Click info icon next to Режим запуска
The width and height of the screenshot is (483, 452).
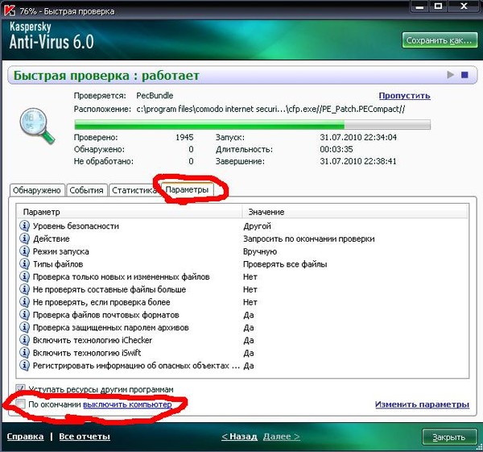point(24,251)
